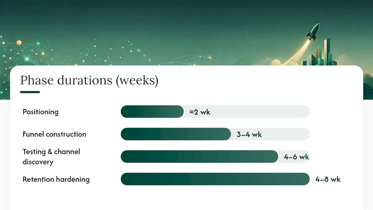Screen dimensions: 373x210
Task: Select the "Funnel construction" label
Action: (x=54, y=134)
